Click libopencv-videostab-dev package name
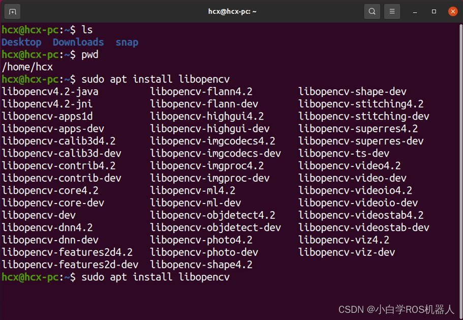This screenshot has width=463, height=320. click(364, 228)
